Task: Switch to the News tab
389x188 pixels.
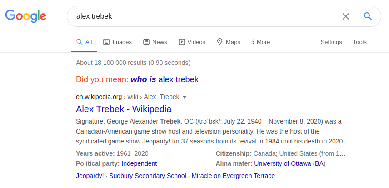Action: pos(155,42)
